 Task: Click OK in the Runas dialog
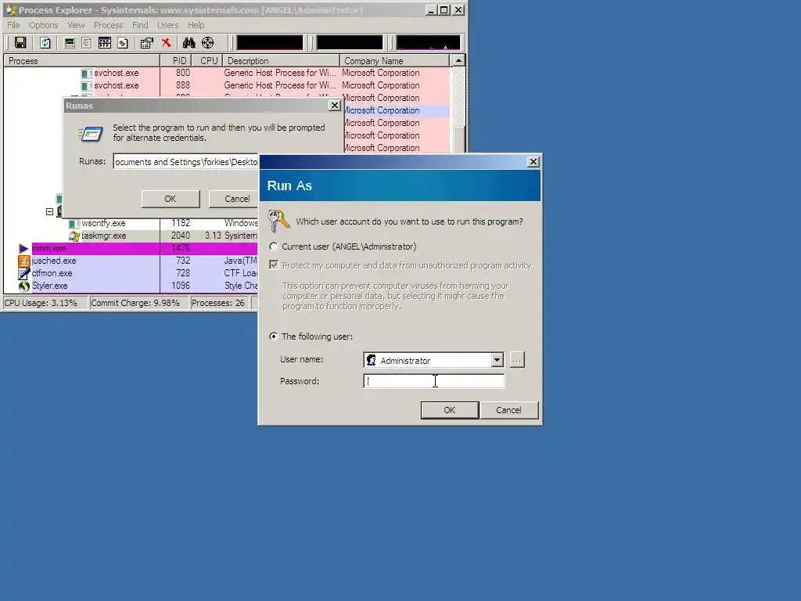click(170, 199)
